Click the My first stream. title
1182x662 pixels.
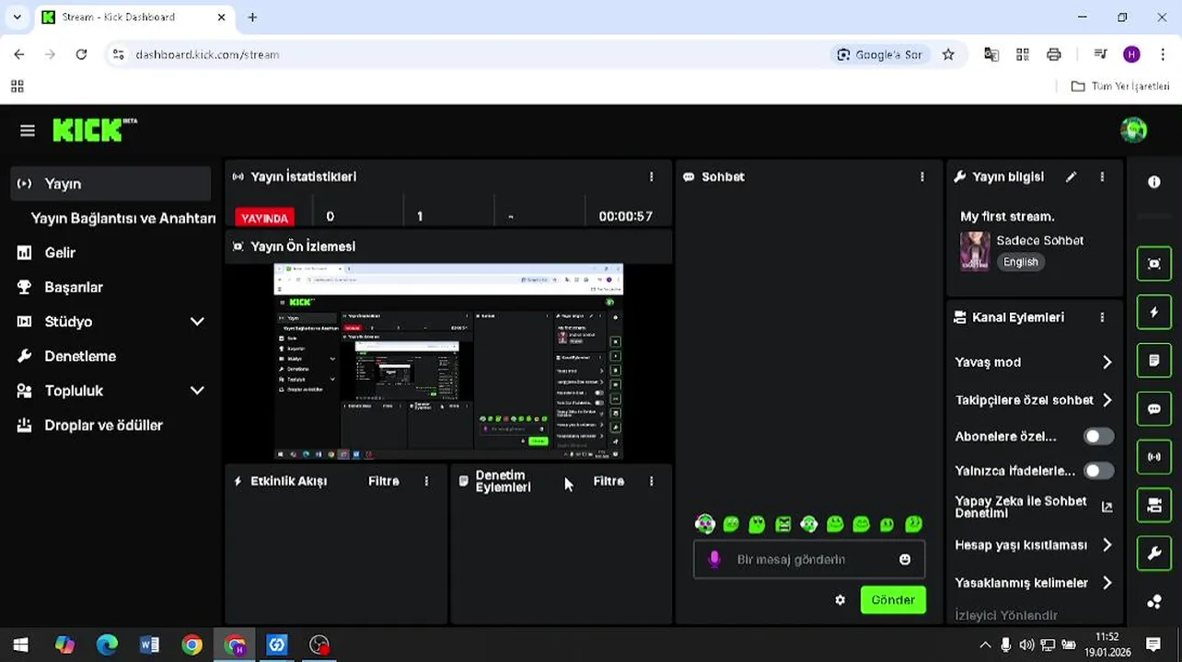point(1007,216)
